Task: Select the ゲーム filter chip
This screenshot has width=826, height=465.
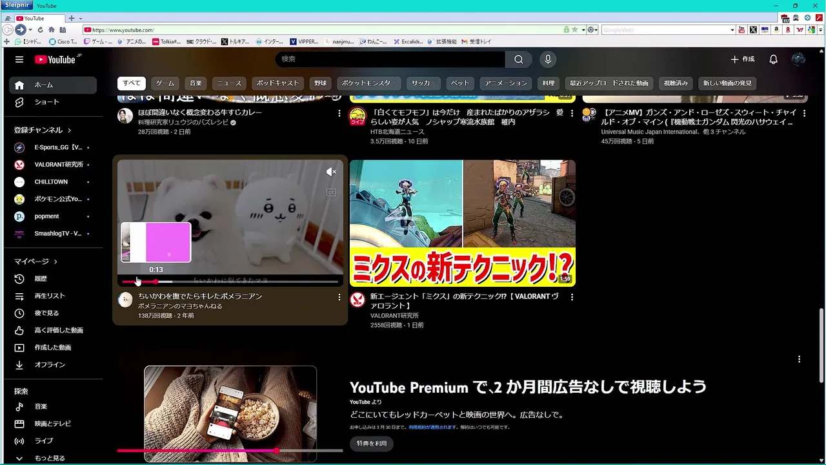Action: 165,83
